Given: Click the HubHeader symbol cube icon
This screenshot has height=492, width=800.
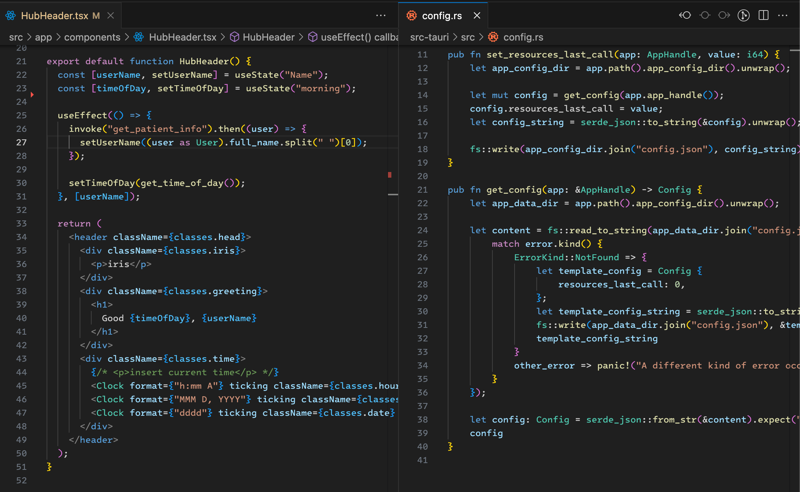Looking at the screenshot, I should [x=235, y=37].
